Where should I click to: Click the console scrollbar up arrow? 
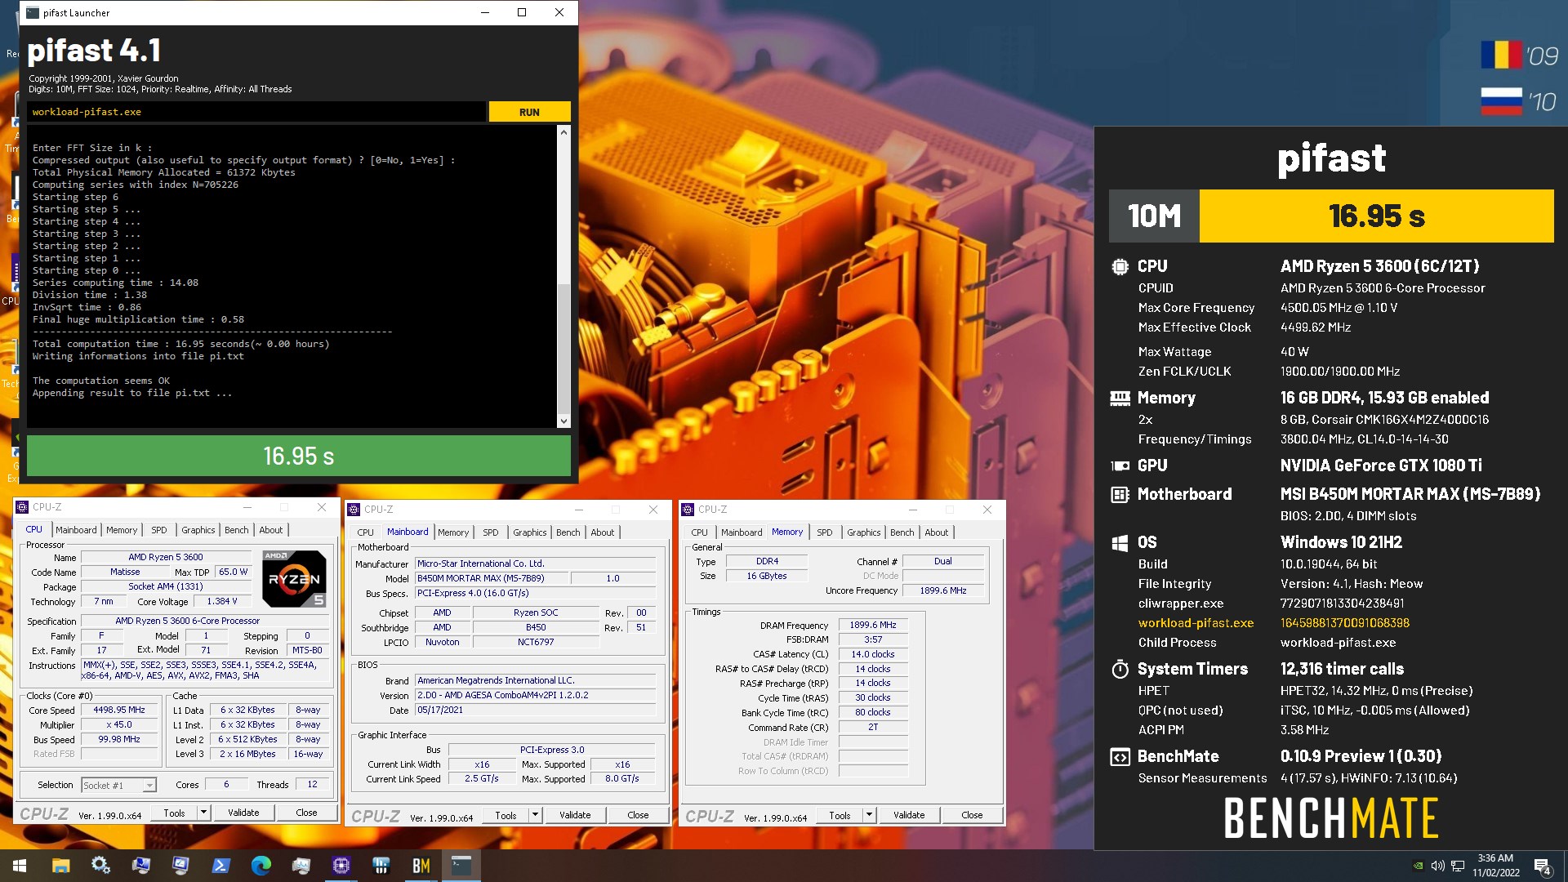tap(563, 132)
